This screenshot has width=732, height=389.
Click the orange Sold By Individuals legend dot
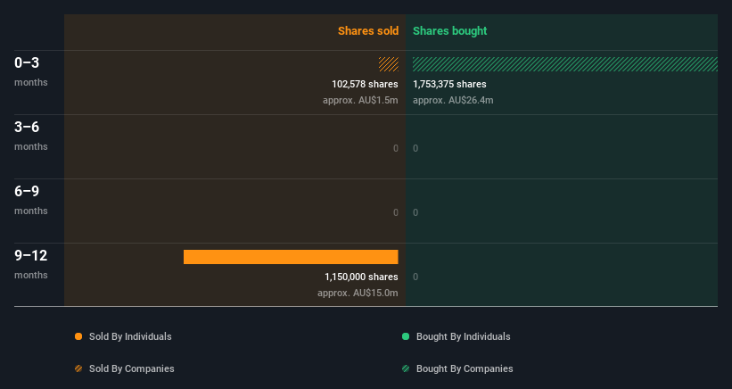pyautogui.click(x=78, y=336)
